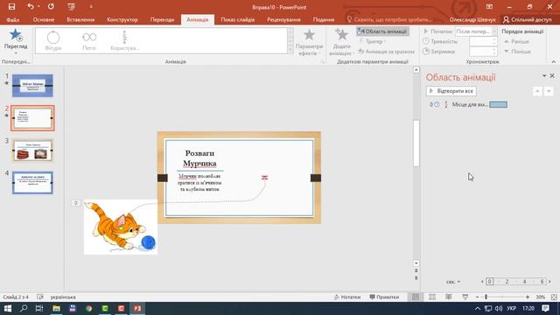Open Windows Start menu

click(x=8, y=308)
